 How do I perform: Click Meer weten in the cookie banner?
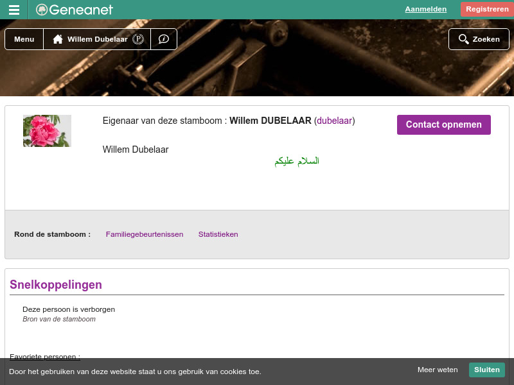click(x=438, y=370)
